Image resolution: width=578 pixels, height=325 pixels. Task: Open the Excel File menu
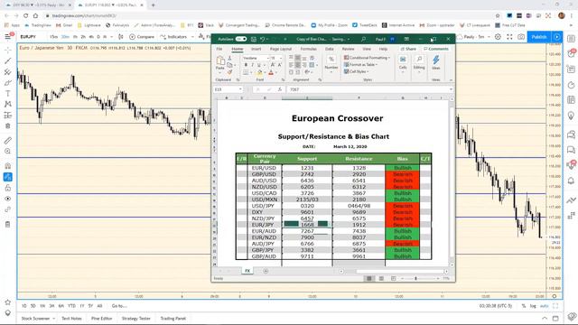(x=219, y=49)
